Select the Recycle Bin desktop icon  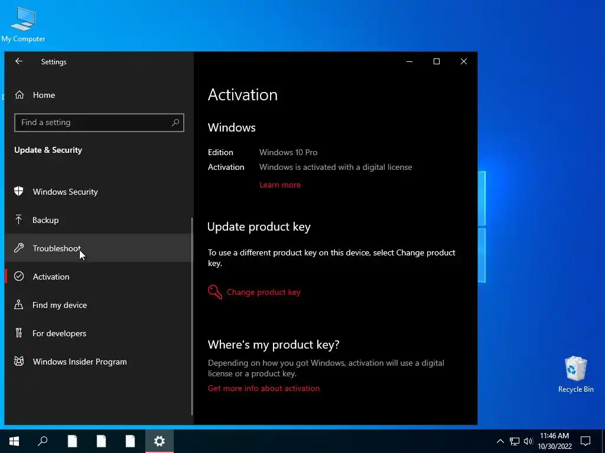click(575, 375)
